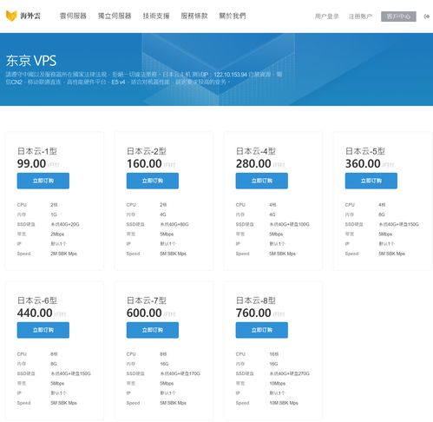Select 關於我們 in the top navigation
The height and width of the screenshot is (422, 433).
(x=233, y=16)
